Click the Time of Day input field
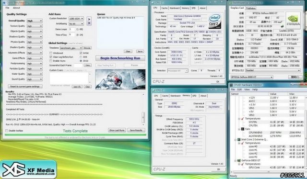The height and width of the screenshot is (179, 307). click(x=72, y=35)
